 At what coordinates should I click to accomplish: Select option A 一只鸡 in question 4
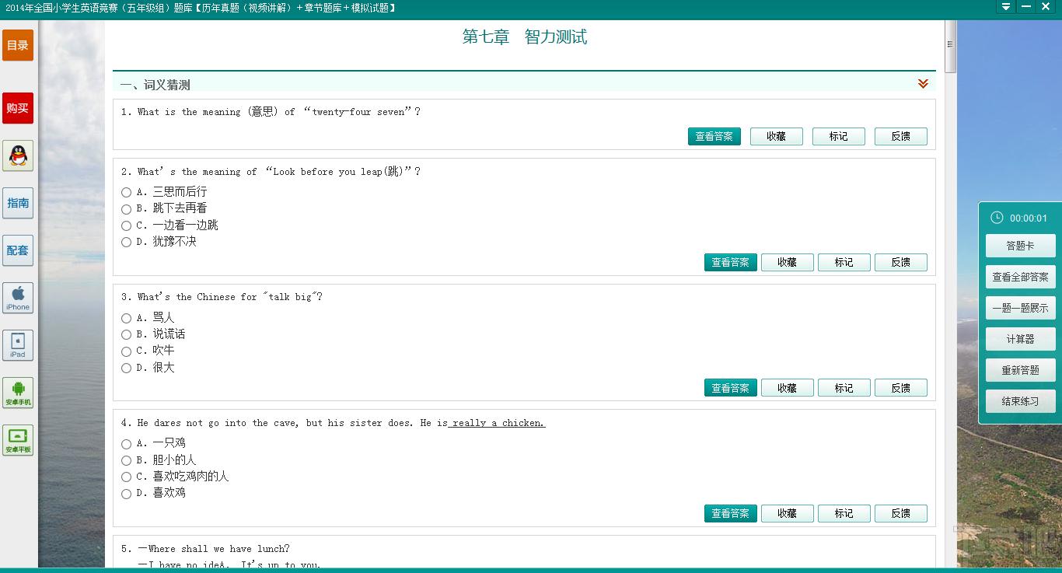[126, 443]
